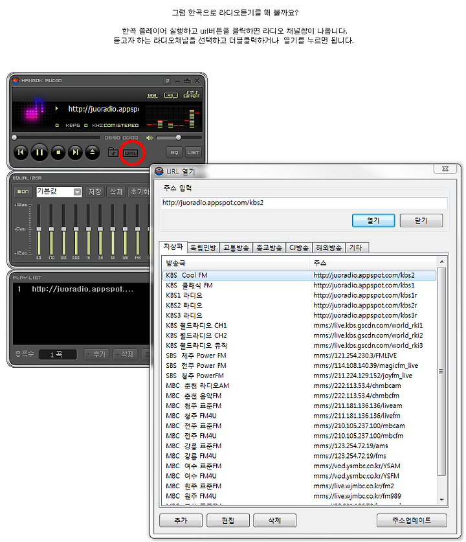Viewport: 466px width, 542px height.
Task: Click the 방송국 column header
Action: point(236,264)
